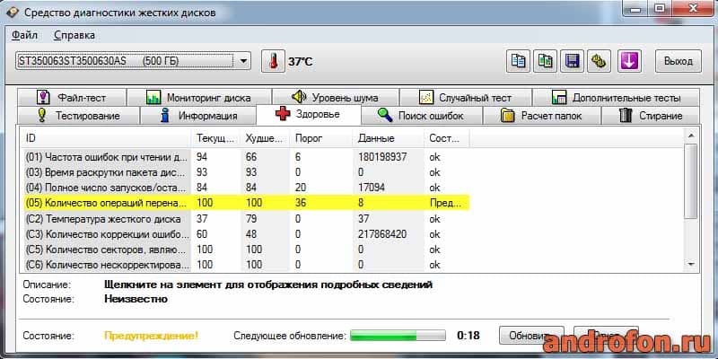Viewport: 718px width, 359px height.
Task: Click the Выход button
Action: click(679, 61)
